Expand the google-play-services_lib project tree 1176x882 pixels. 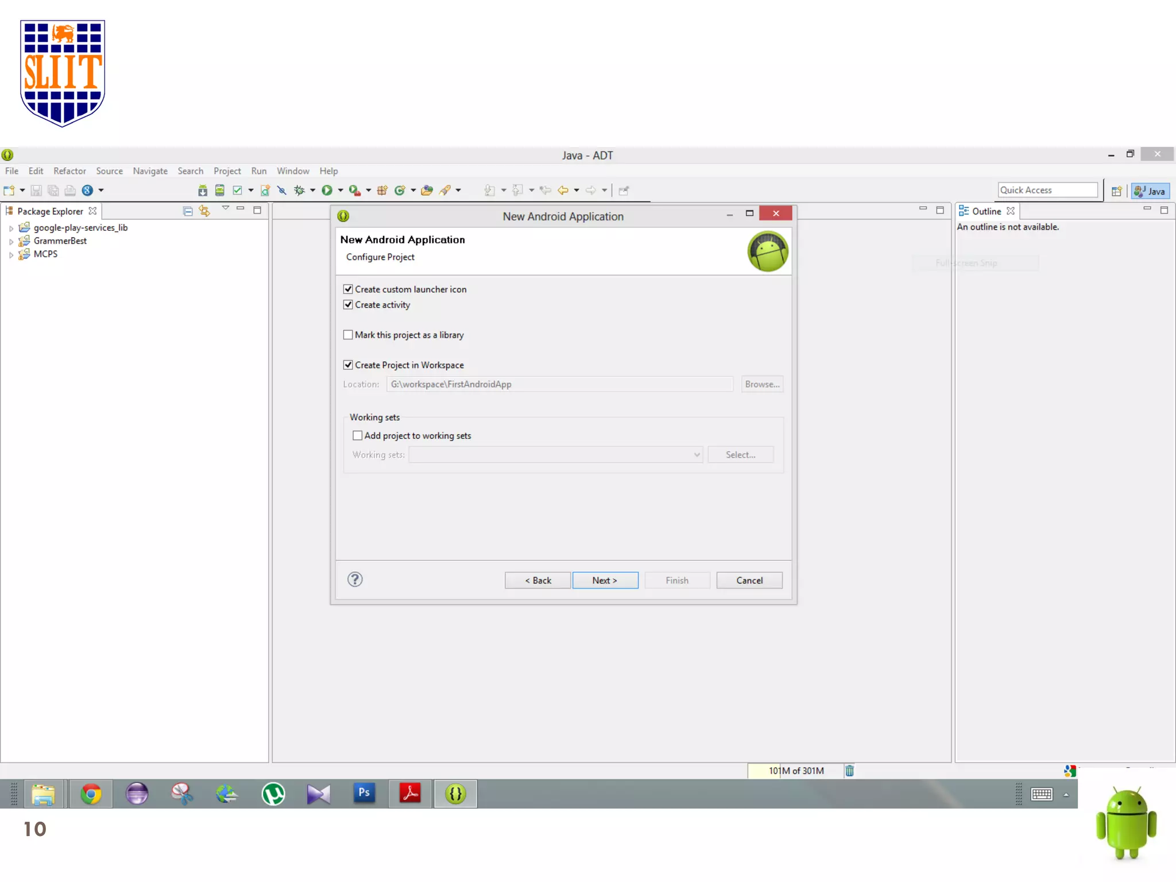11,228
